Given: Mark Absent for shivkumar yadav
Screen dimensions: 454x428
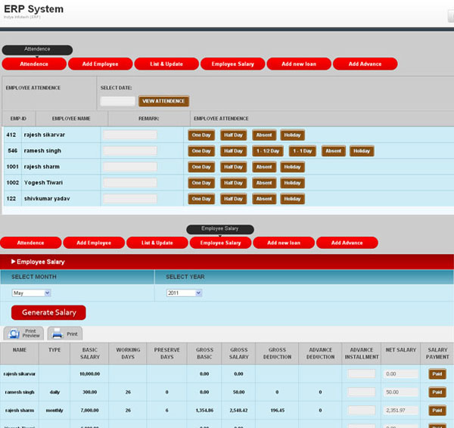Looking at the screenshot, I should click(x=264, y=199).
